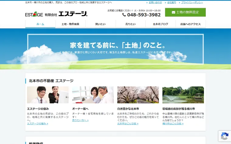Open the 店舗へのアクセス menu item
The height and width of the screenshot is (144, 231).
pyautogui.click(x=191, y=24)
